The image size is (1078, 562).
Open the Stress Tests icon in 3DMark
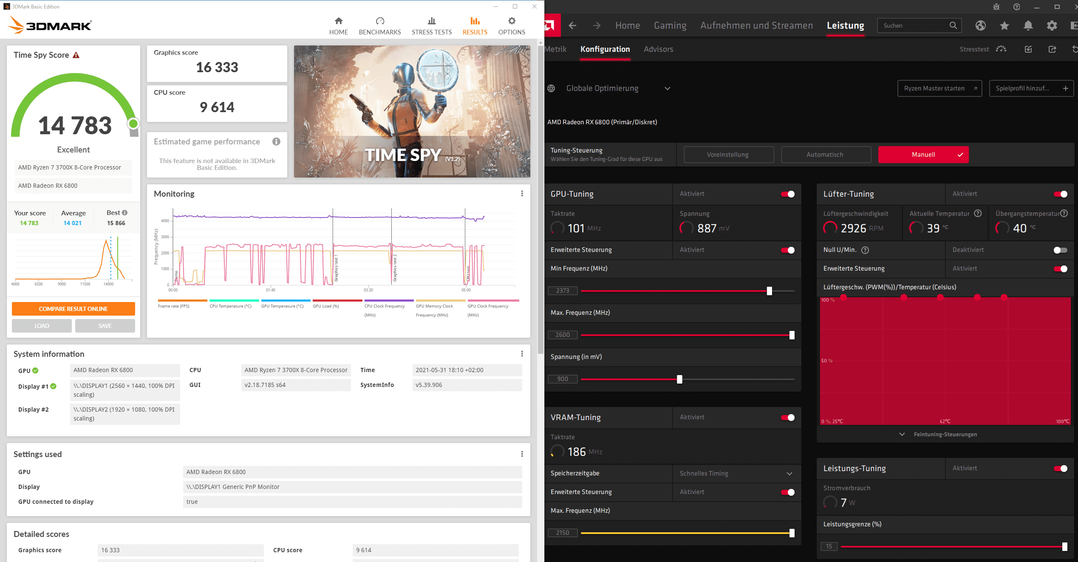point(431,21)
